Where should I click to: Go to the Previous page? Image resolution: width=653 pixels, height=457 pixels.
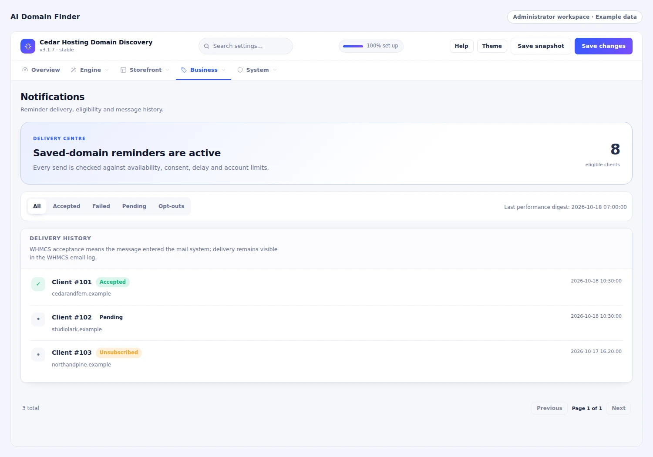tap(549, 408)
